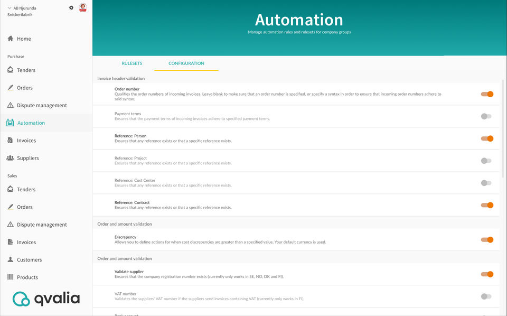Image resolution: width=507 pixels, height=316 pixels.
Task: Expand the AB Njurunda company switcher chevron
Action: tap(10, 8)
